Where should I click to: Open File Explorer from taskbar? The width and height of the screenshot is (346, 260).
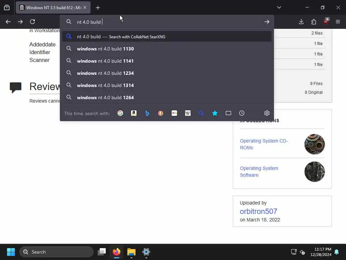[x=131, y=252]
